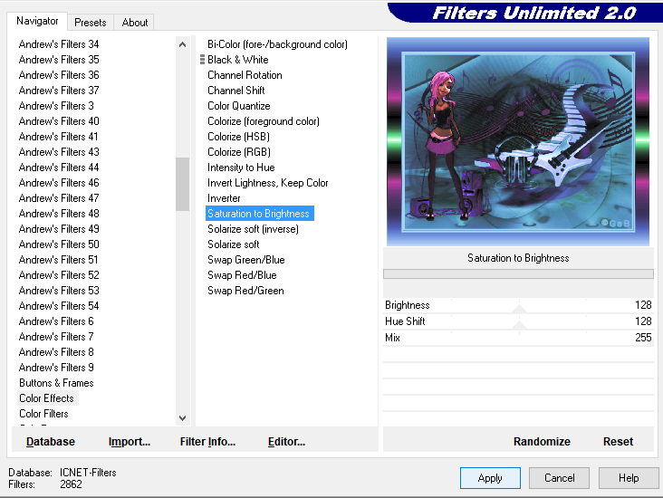
Task: Open the About tab
Action: tap(134, 23)
